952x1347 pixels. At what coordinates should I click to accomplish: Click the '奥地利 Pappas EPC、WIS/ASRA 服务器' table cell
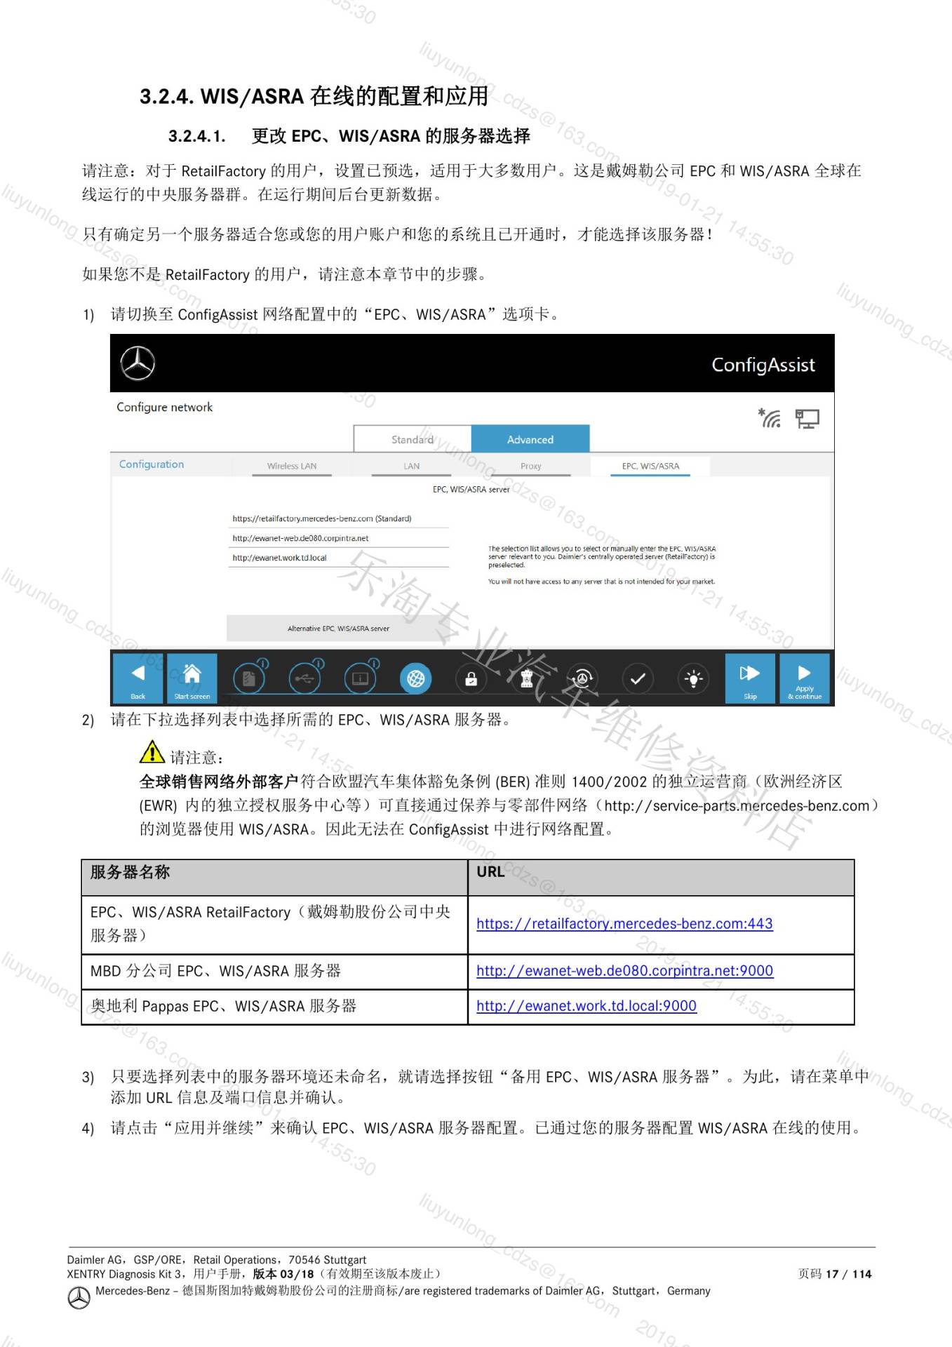[x=274, y=1007]
